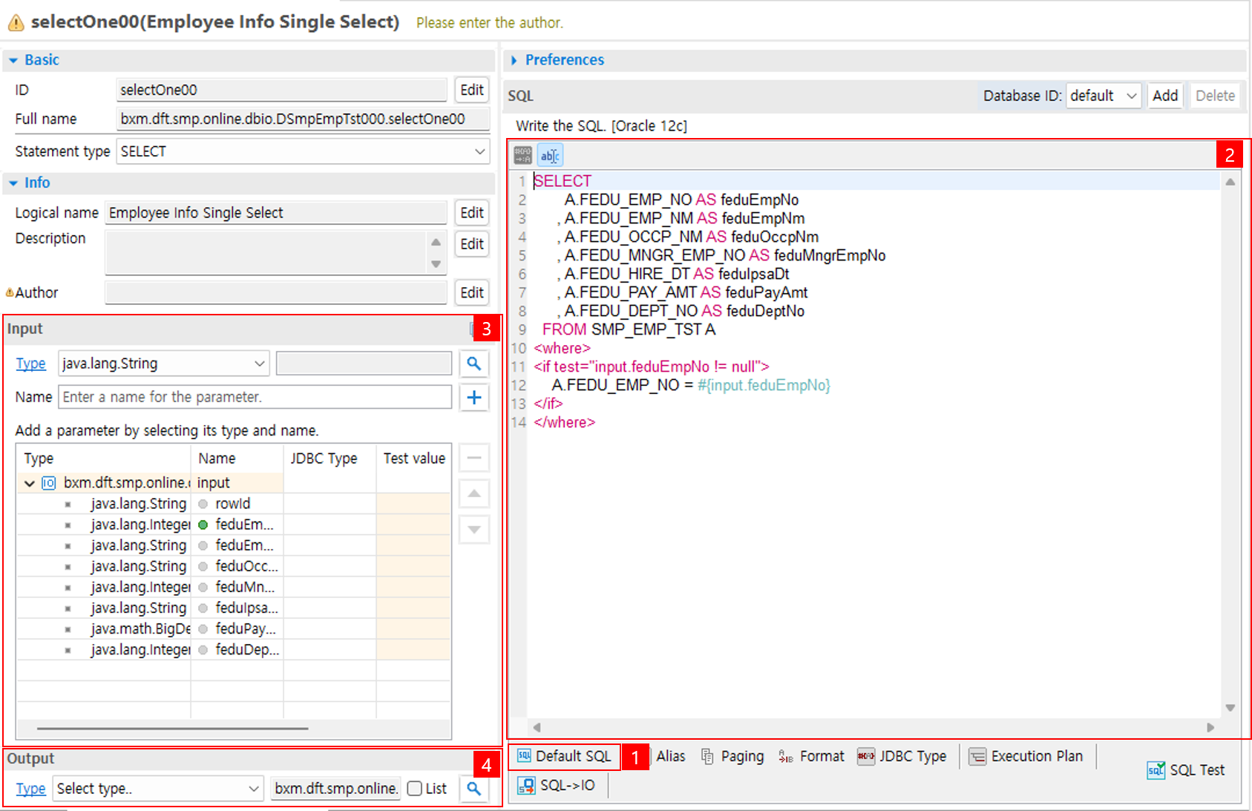Select the radio button next to rowId parameter
The height and width of the screenshot is (811, 1252).
(x=203, y=503)
